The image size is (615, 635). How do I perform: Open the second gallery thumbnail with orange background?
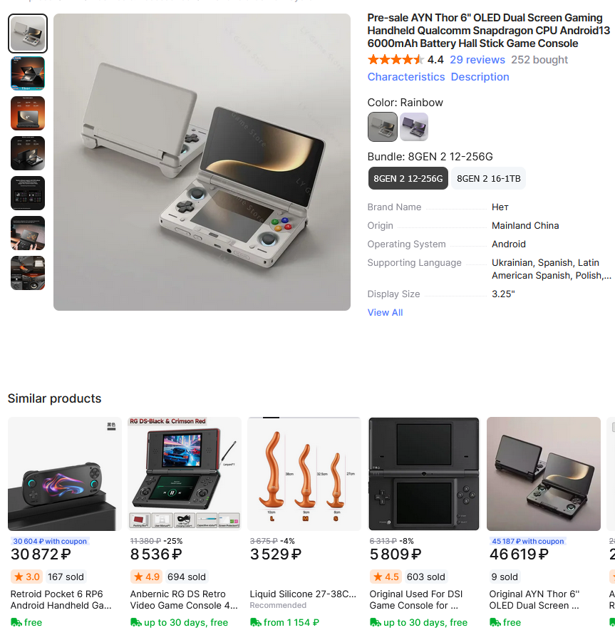28,73
